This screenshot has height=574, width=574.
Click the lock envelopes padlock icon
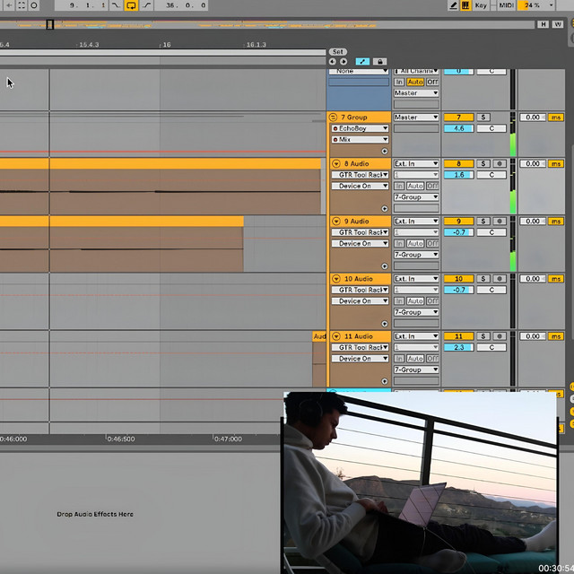379,61
